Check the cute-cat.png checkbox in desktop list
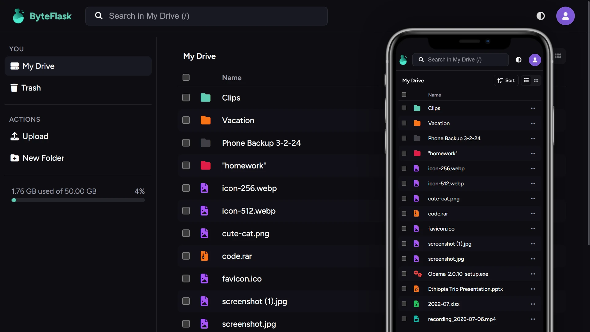 click(186, 233)
